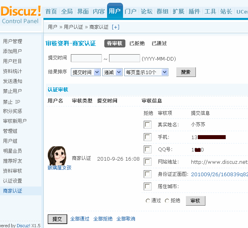Check the reject box for 手机
This screenshot has height=228, width=248.
coord(148,137)
